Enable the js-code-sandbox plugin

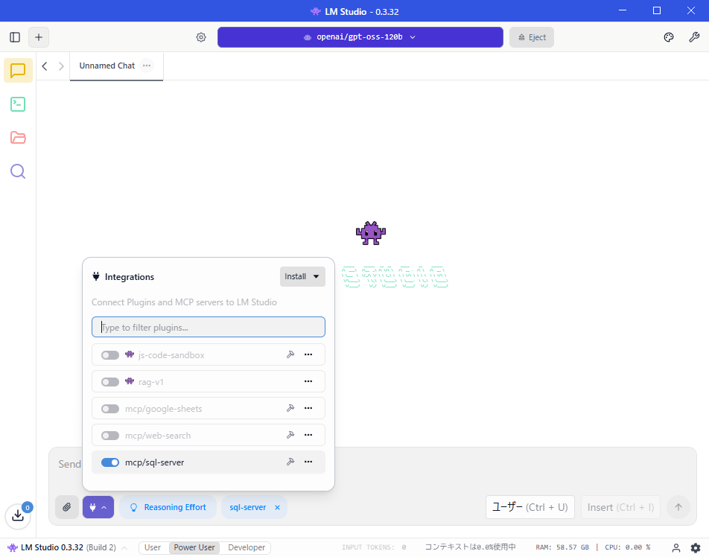(x=110, y=354)
